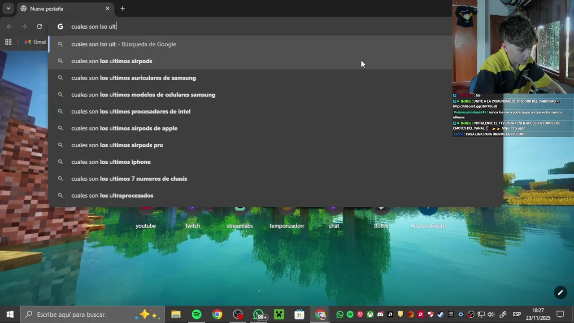
Task: Click Steam icon in the system tray
Action: point(440,314)
